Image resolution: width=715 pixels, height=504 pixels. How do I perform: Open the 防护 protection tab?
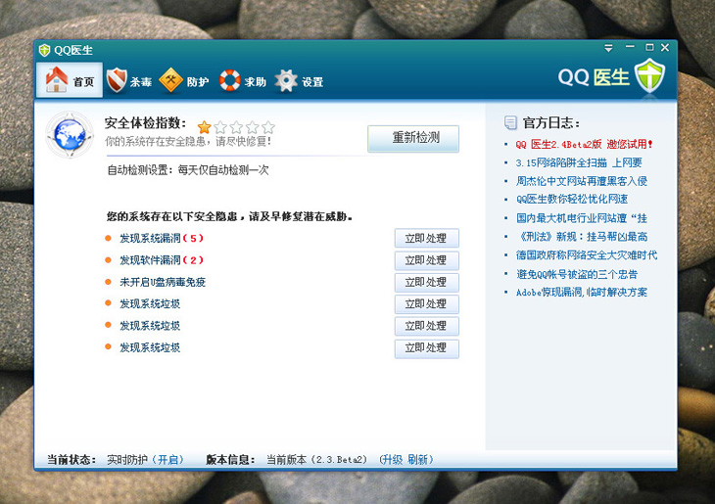click(x=184, y=81)
